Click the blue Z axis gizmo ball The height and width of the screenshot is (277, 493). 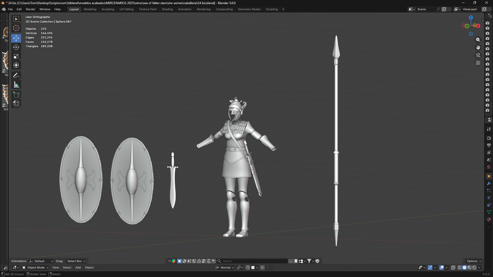[471, 17]
